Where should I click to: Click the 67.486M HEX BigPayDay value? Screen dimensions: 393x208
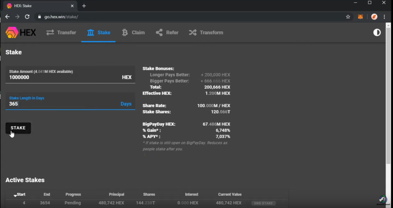216,124
